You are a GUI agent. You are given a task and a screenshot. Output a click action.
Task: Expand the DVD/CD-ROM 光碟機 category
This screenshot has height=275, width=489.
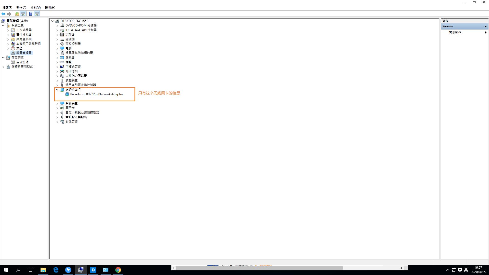[57, 25]
